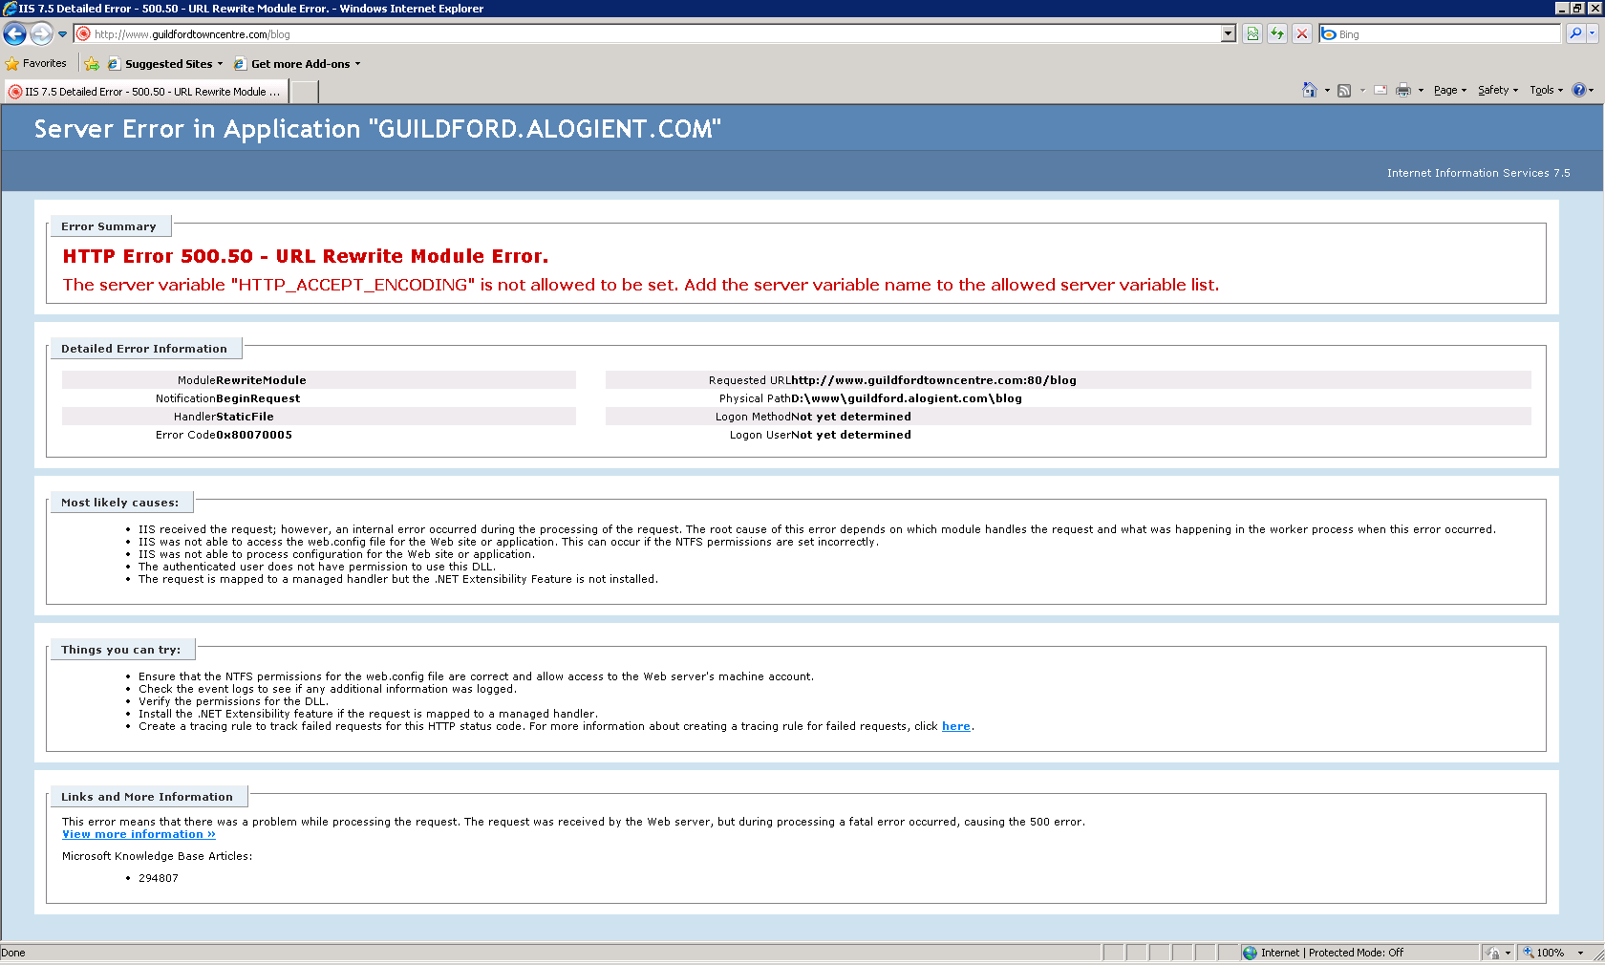Stop loading with the red X icon
This screenshot has width=1605, height=965.
click(x=1302, y=33)
